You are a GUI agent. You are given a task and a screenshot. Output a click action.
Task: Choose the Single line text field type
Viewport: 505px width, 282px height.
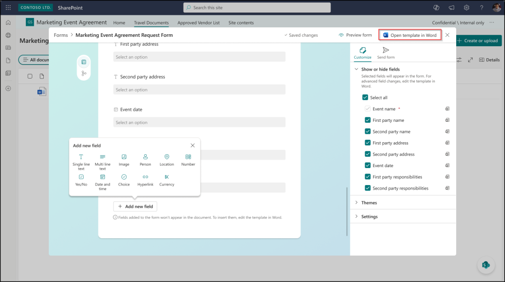pyautogui.click(x=81, y=162)
